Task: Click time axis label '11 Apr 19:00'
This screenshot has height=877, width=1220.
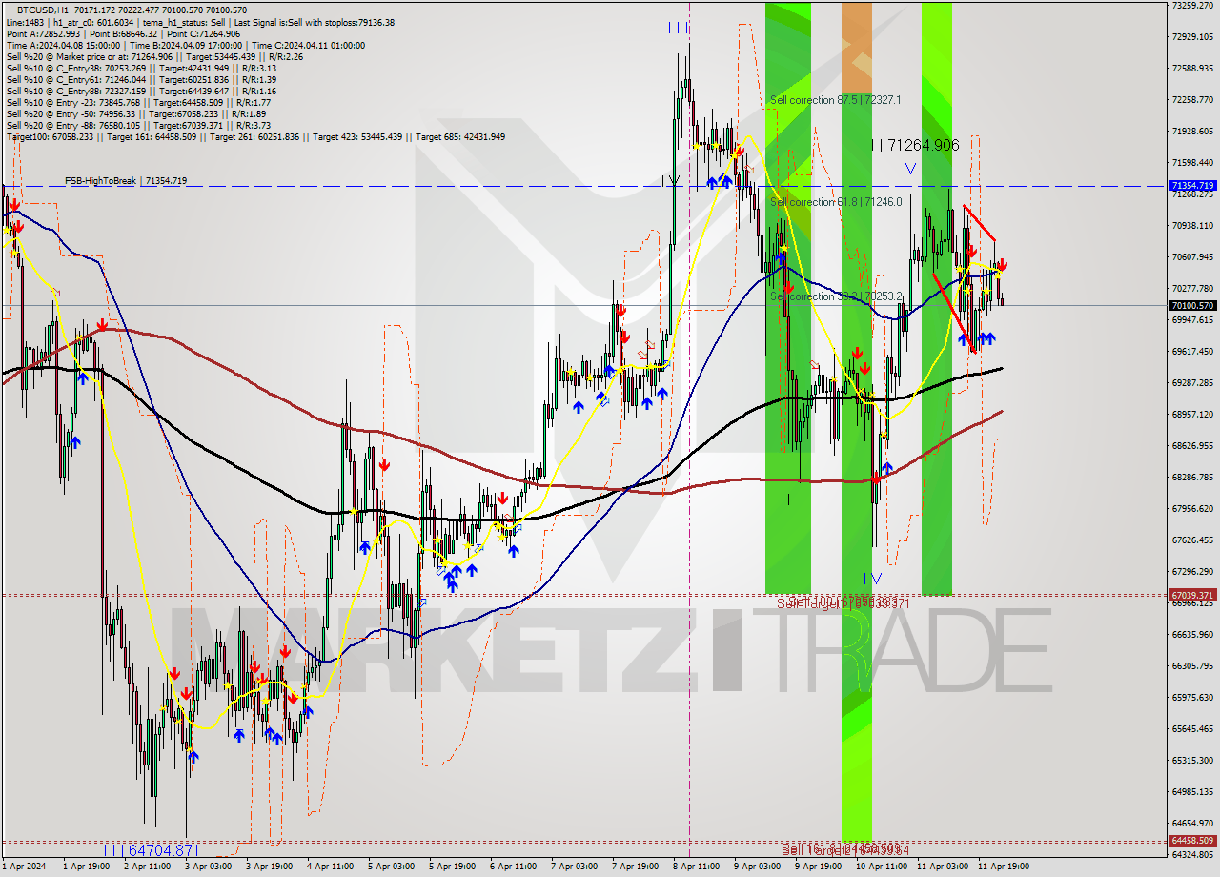Action: [x=1003, y=867]
